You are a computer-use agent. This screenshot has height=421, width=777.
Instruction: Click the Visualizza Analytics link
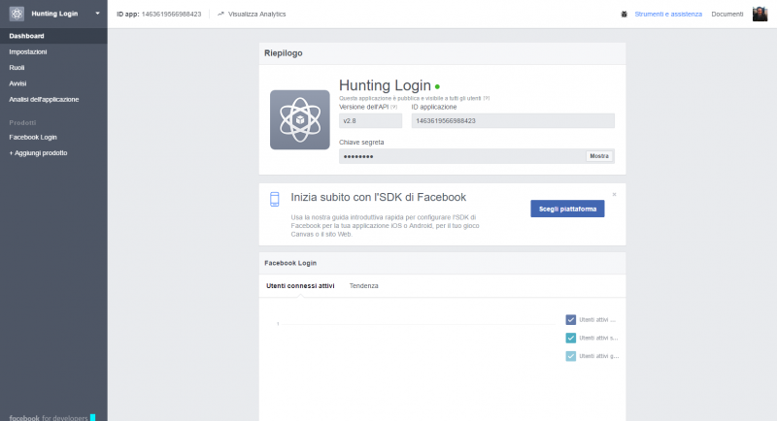[x=256, y=15]
